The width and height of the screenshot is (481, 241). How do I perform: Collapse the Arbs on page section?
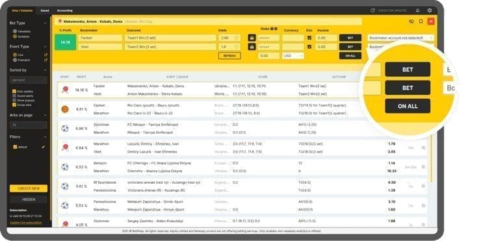45,115
